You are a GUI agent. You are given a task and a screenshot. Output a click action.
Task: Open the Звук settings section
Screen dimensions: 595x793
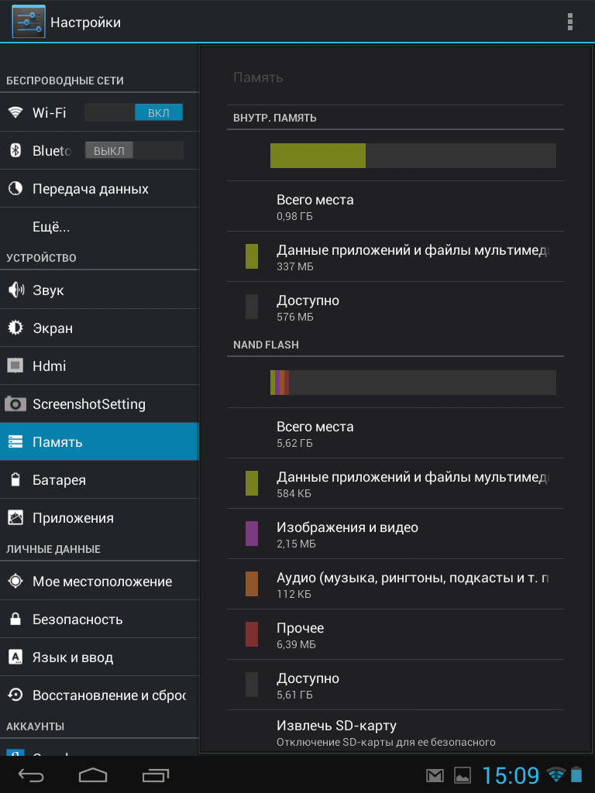point(48,290)
